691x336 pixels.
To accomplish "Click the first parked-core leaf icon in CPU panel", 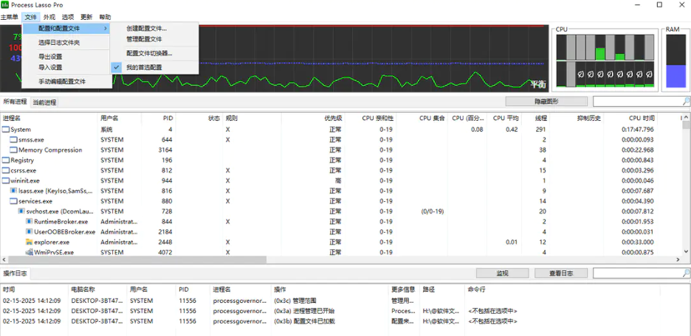I will 580,74.
